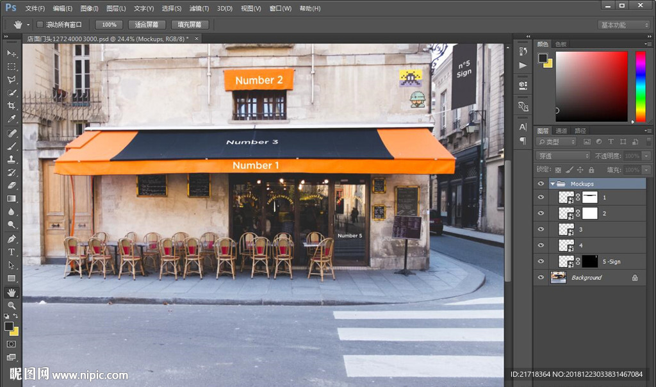Select the Eyedropper tool
Screen dimensions: 656x387
tap(12, 119)
